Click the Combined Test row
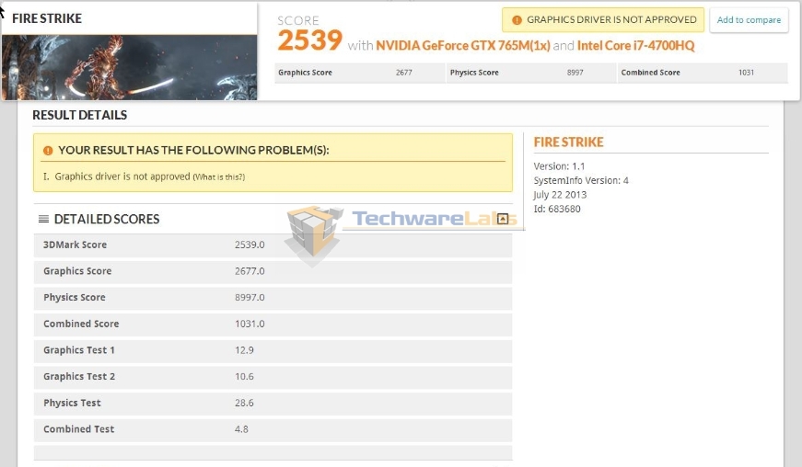The width and height of the screenshot is (802, 467). coord(273,429)
